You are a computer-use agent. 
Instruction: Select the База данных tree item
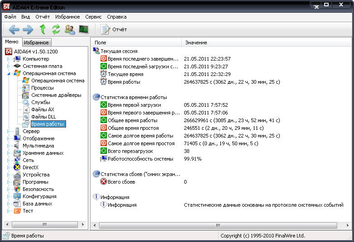[38, 204]
